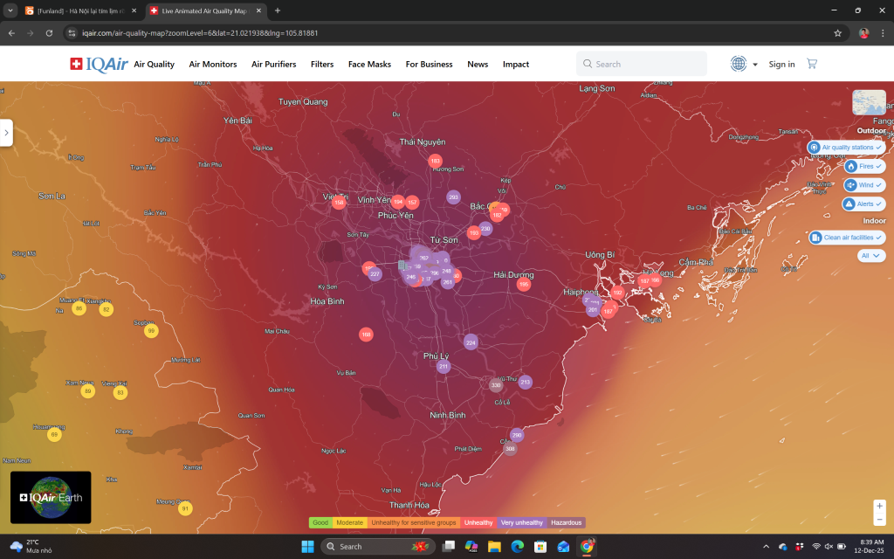
Task: Toggle the Air quality stations layer
Action: pos(846,148)
